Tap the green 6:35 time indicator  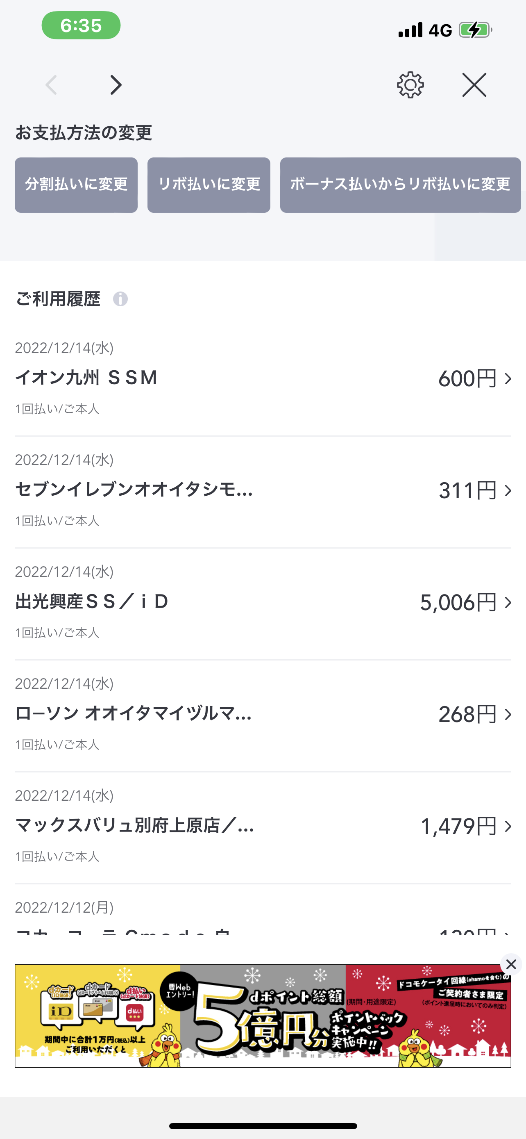81,26
